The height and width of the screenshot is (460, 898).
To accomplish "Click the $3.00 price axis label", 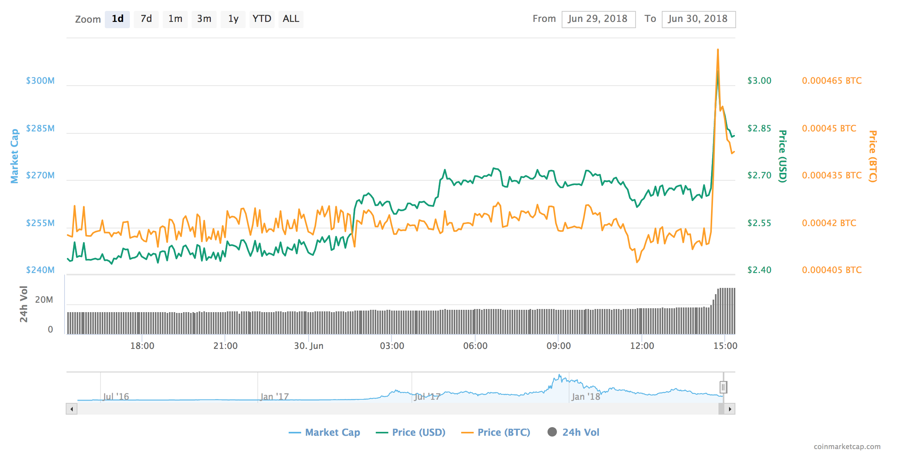I will pyautogui.click(x=759, y=81).
